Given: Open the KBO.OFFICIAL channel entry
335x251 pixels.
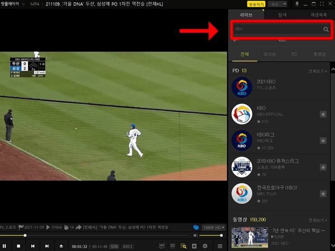Looking at the screenshot, I should pos(279,114).
